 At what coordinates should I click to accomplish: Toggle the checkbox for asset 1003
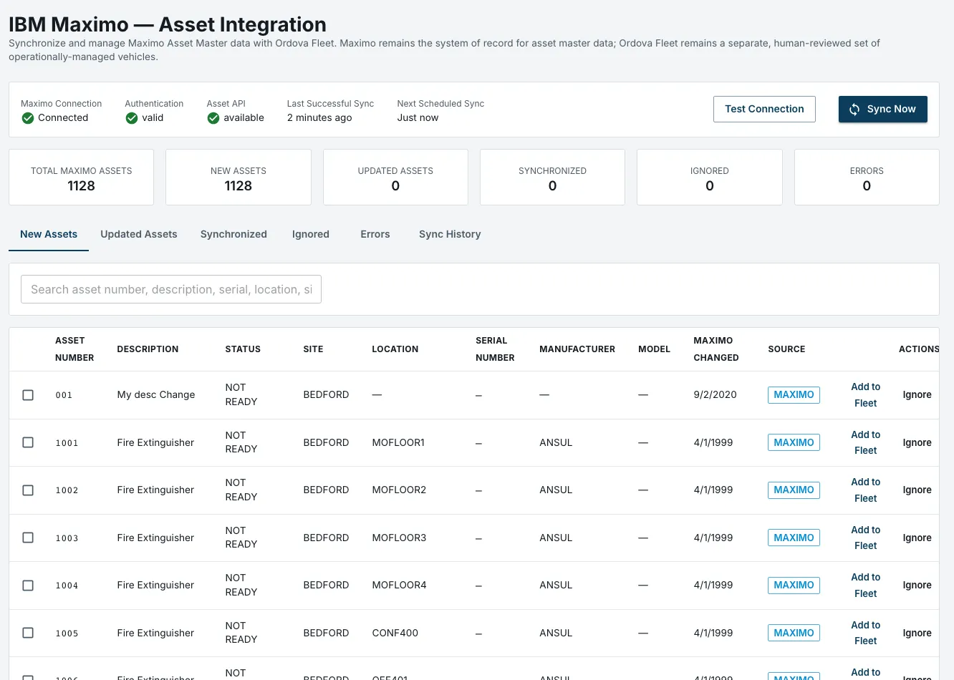[x=28, y=538]
